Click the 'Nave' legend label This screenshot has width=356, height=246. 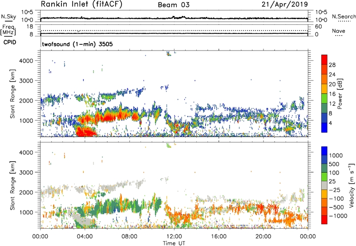click(339, 31)
